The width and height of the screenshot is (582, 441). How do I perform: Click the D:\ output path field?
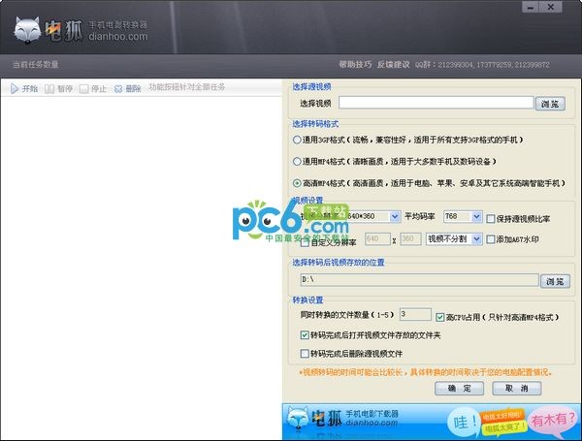point(419,280)
